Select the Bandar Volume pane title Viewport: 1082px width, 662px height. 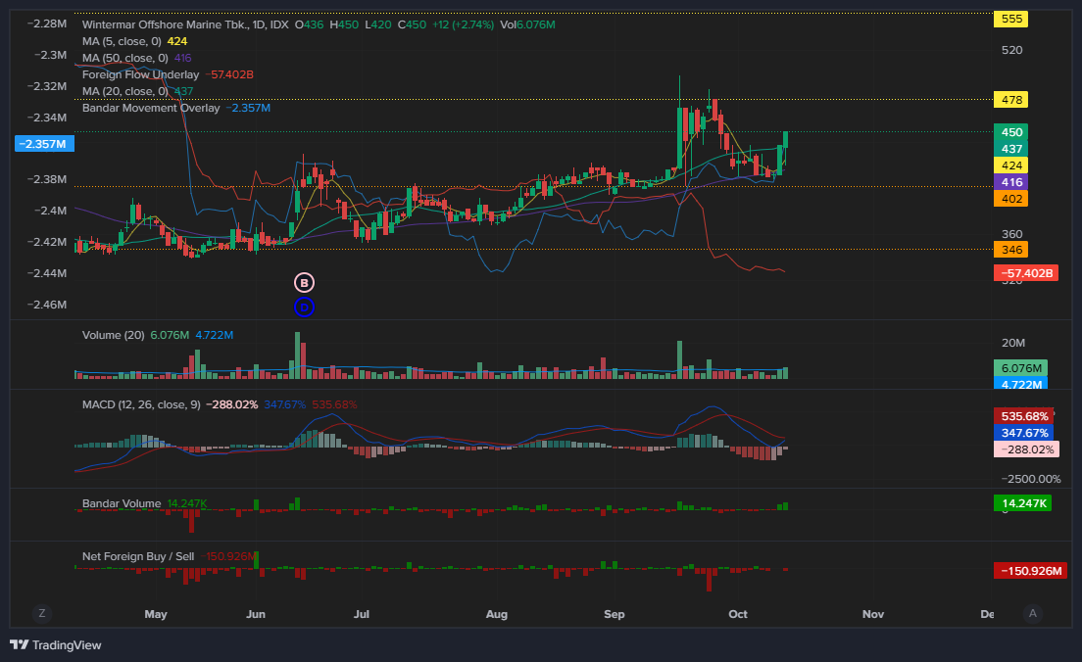point(121,503)
